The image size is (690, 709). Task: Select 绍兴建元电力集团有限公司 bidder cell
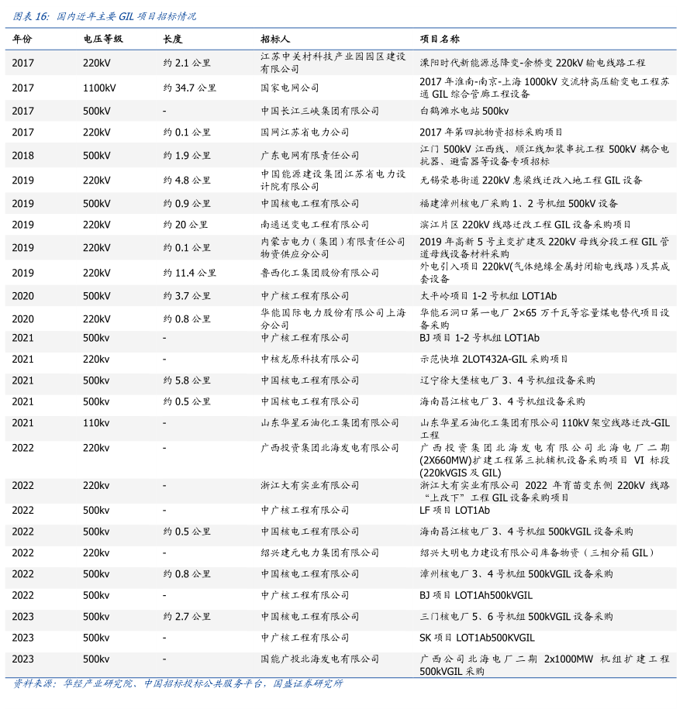click(x=320, y=553)
